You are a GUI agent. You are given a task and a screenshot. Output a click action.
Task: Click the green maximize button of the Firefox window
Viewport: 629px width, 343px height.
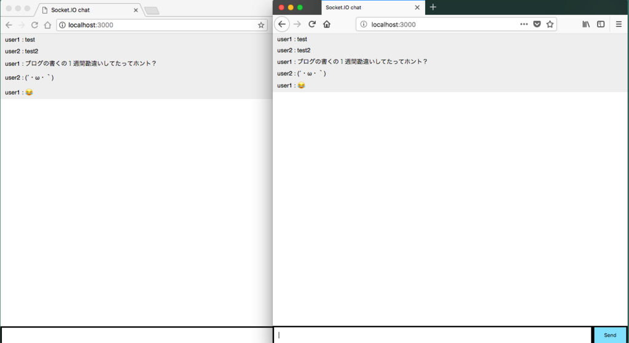(300, 7)
